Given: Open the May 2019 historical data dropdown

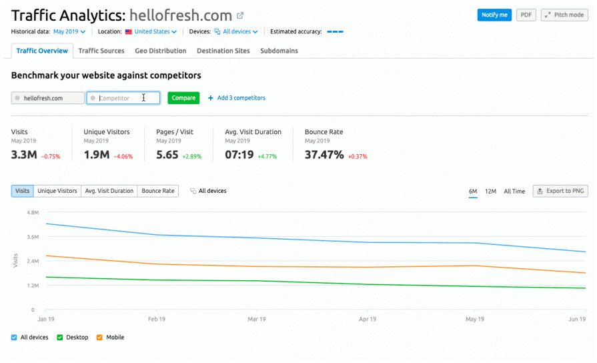Looking at the screenshot, I should coord(69,31).
